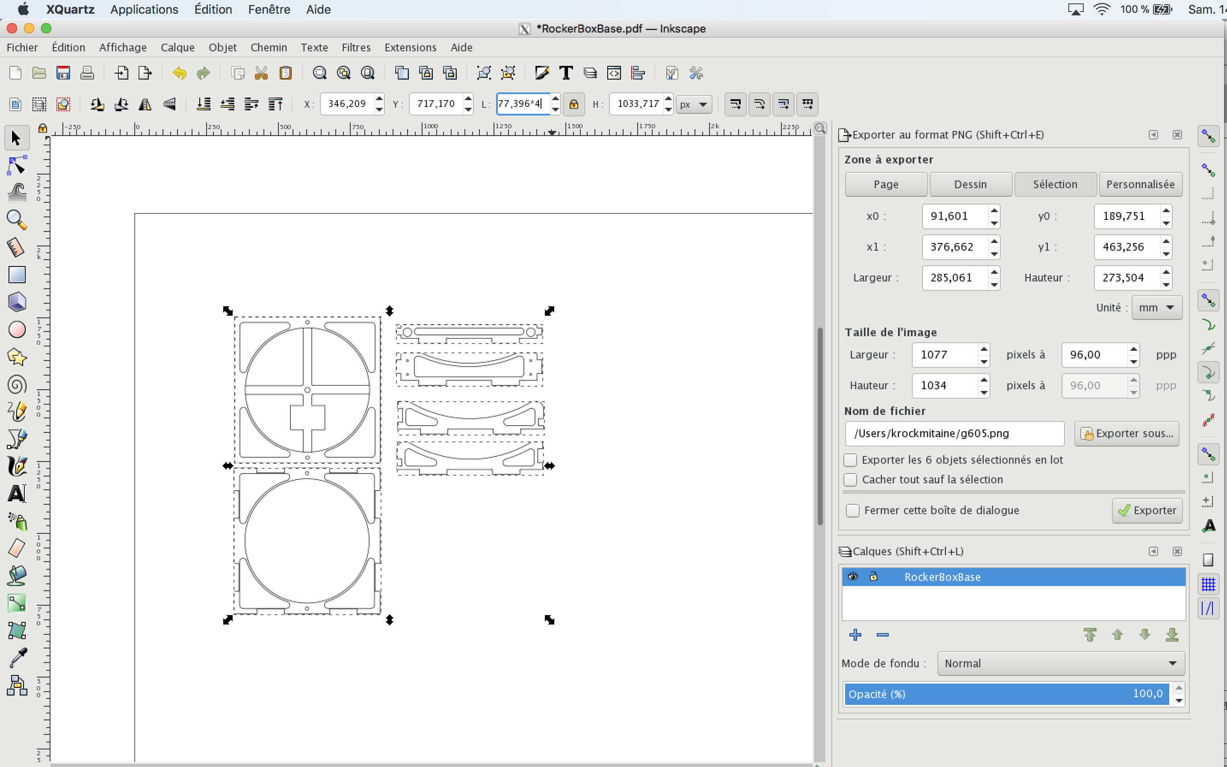Image resolution: width=1227 pixels, height=767 pixels.
Task: Toggle guides snapping in snap bar
Action: pyautogui.click(x=1208, y=608)
